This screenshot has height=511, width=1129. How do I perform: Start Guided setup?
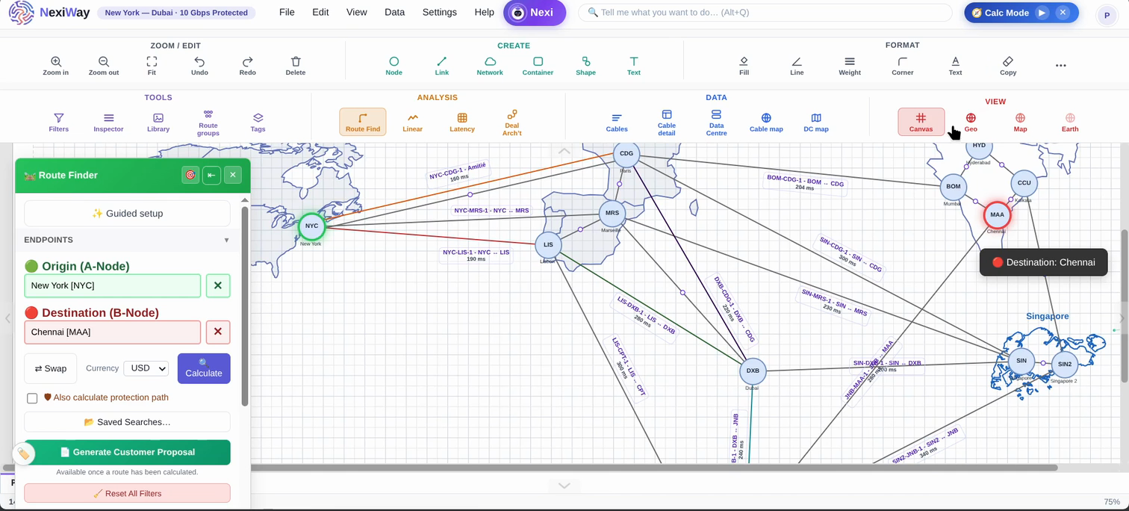pos(127,214)
